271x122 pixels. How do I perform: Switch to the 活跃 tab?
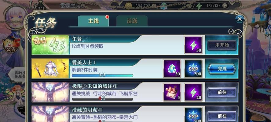[132, 21]
